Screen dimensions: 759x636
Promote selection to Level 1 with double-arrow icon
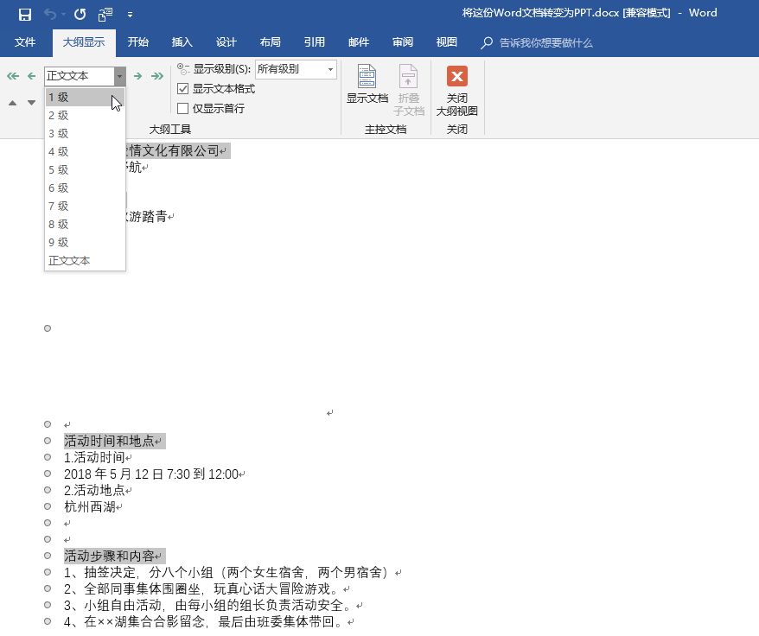(x=12, y=76)
